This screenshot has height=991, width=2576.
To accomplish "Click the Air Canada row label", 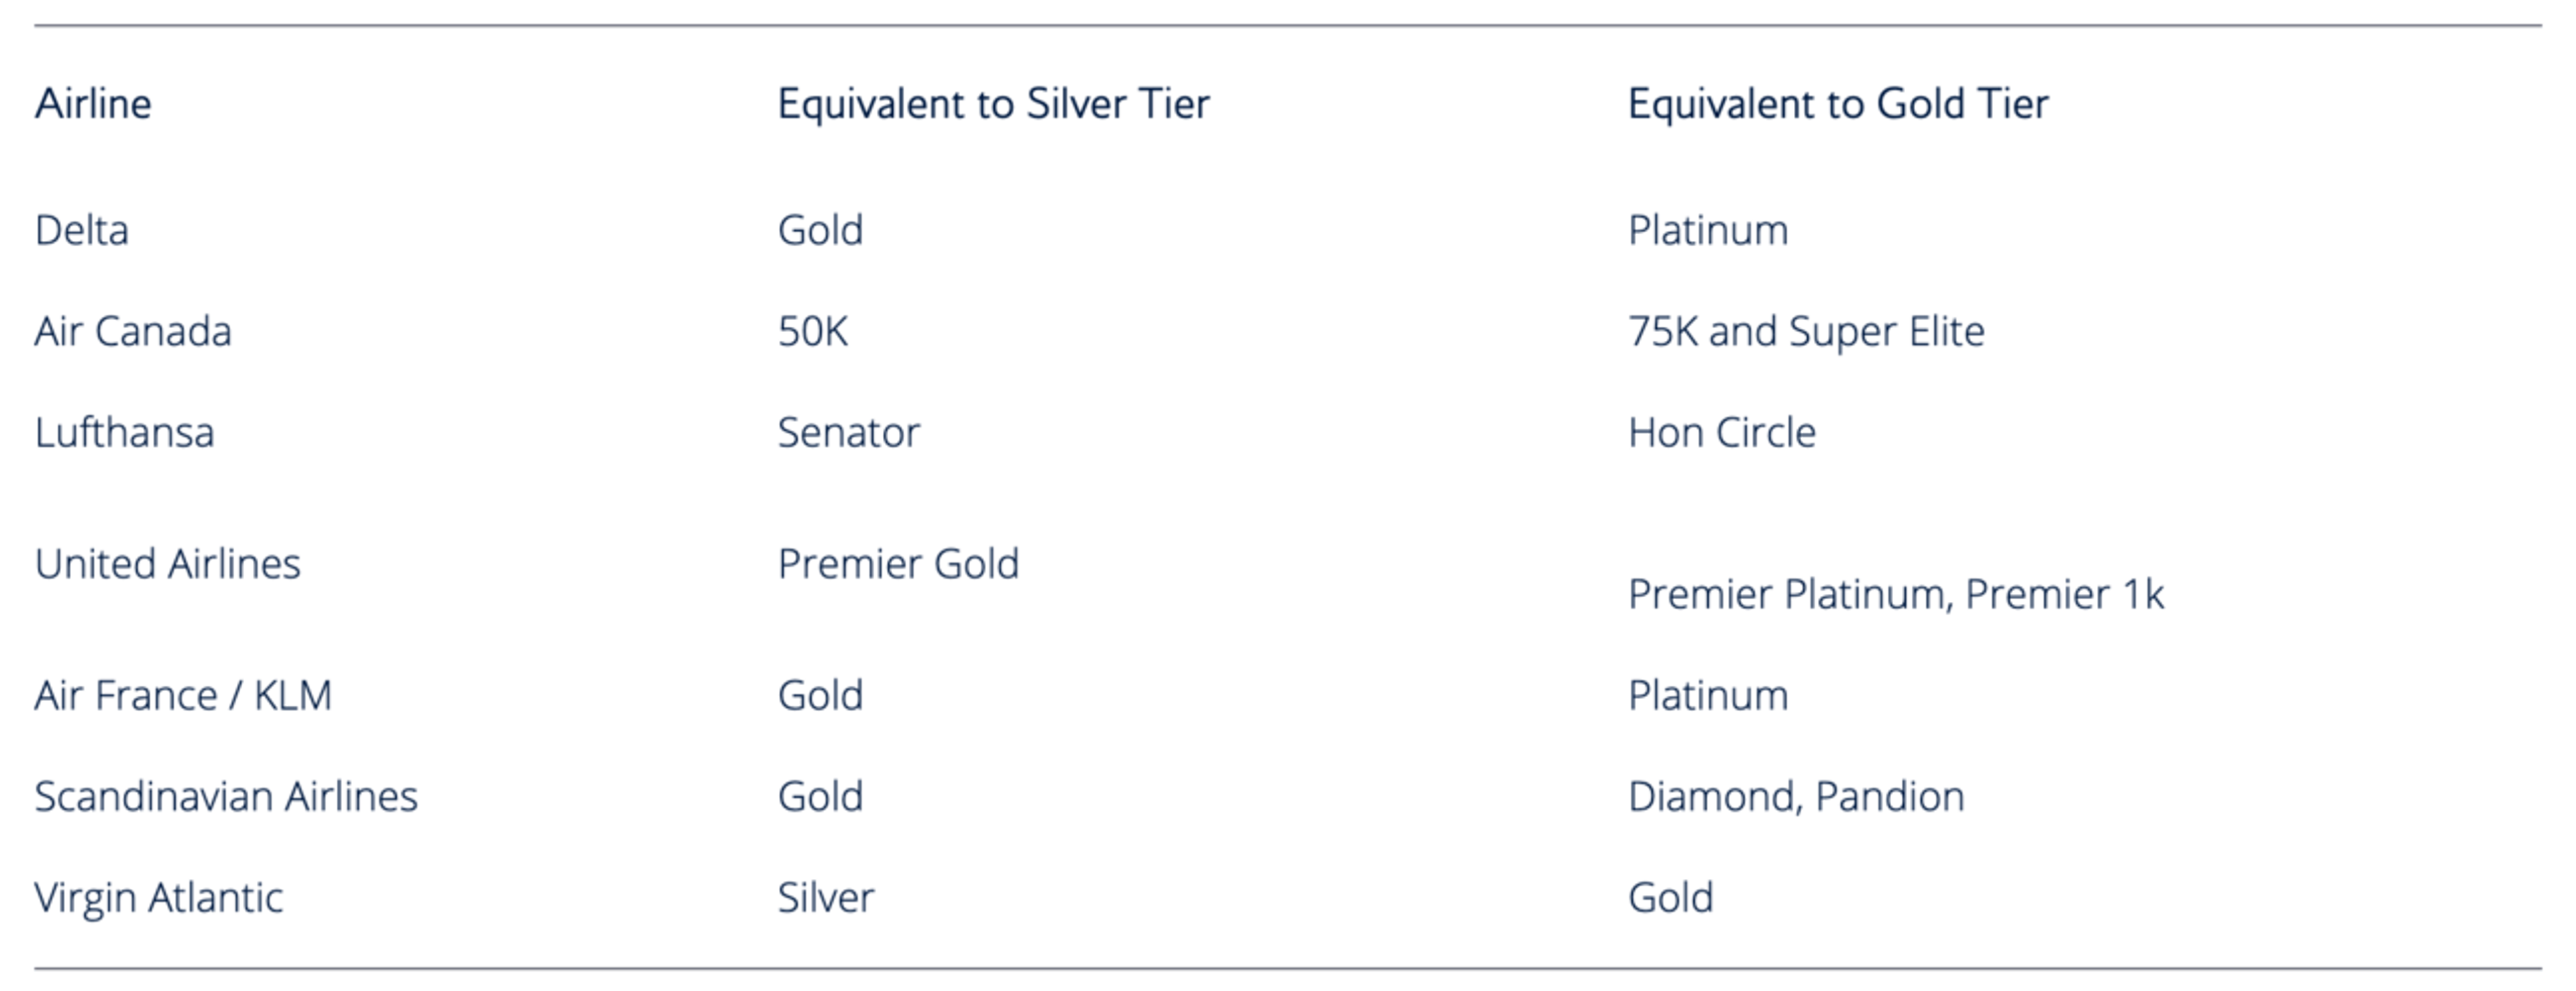I will point(133,331).
